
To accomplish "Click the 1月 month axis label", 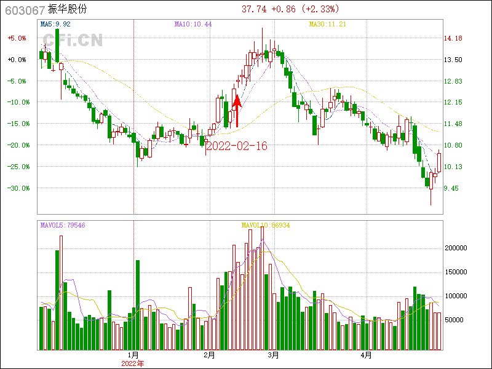I will tap(133, 355).
